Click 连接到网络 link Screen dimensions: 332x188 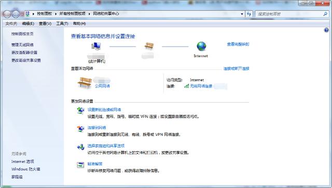pos(97,128)
